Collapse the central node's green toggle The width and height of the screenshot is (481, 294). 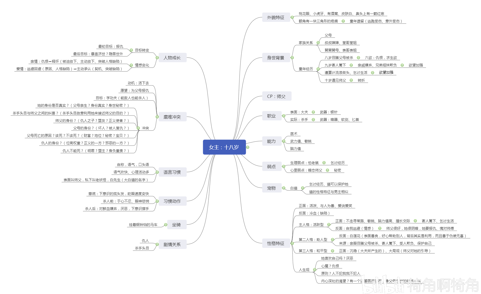tap(248, 147)
